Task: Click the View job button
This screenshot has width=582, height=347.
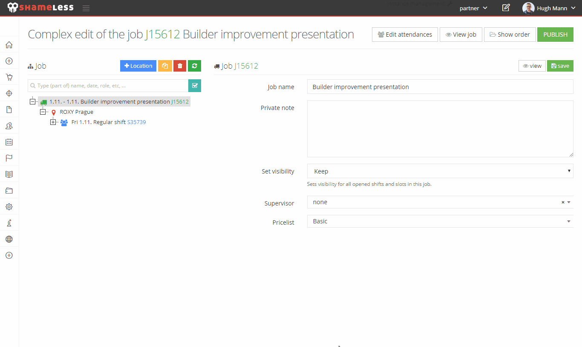Action: (461, 35)
